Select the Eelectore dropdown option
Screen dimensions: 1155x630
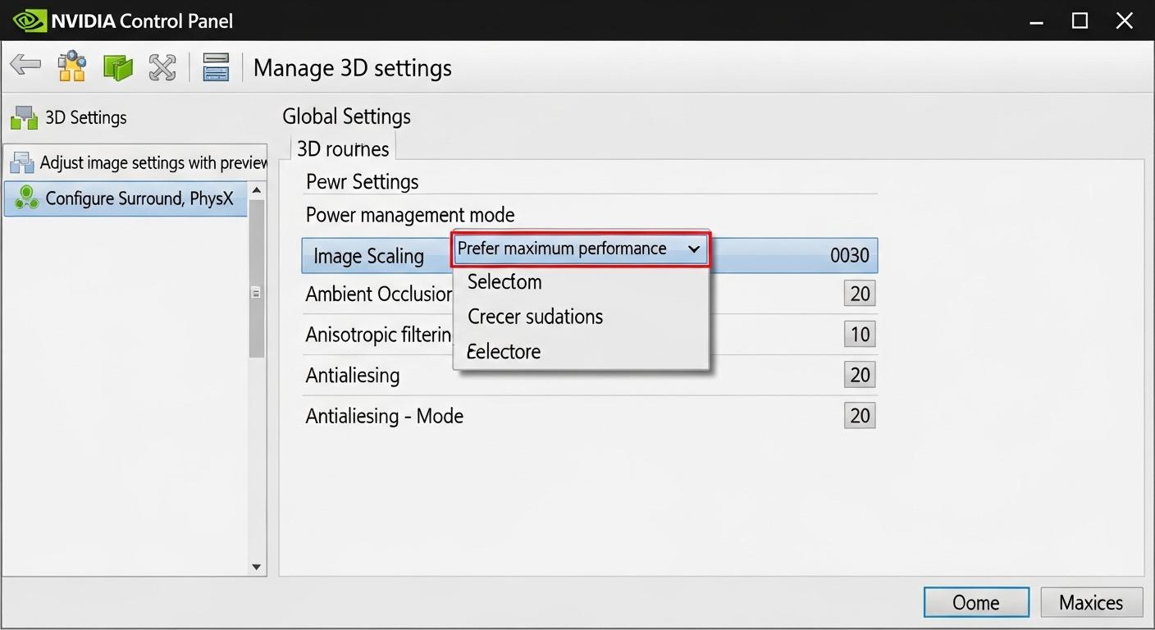(504, 352)
